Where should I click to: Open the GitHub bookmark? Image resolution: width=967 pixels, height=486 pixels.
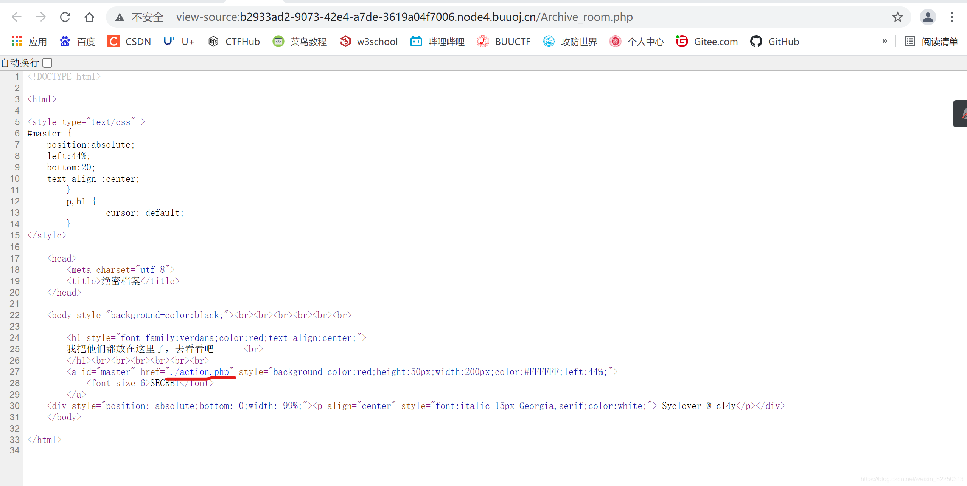(774, 42)
